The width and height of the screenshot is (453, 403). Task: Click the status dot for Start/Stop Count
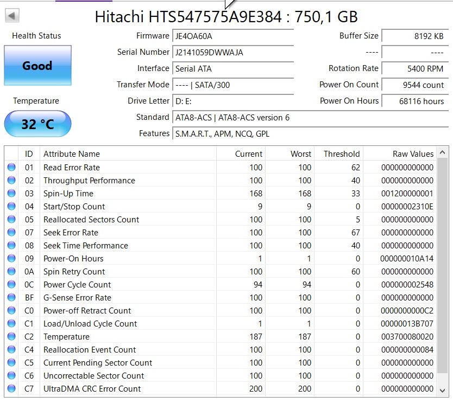pyautogui.click(x=11, y=206)
